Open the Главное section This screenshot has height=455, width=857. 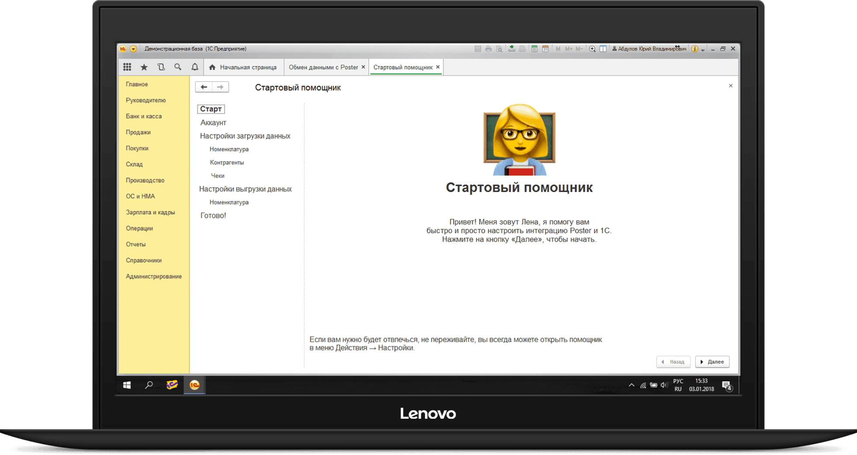point(137,84)
